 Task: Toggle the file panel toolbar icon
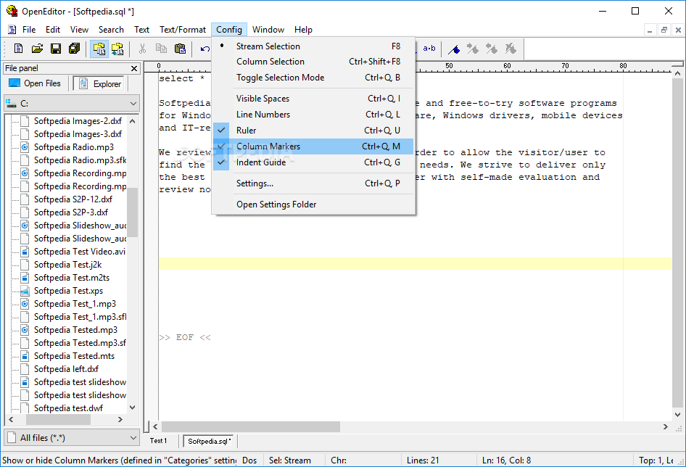tap(99, 49)
